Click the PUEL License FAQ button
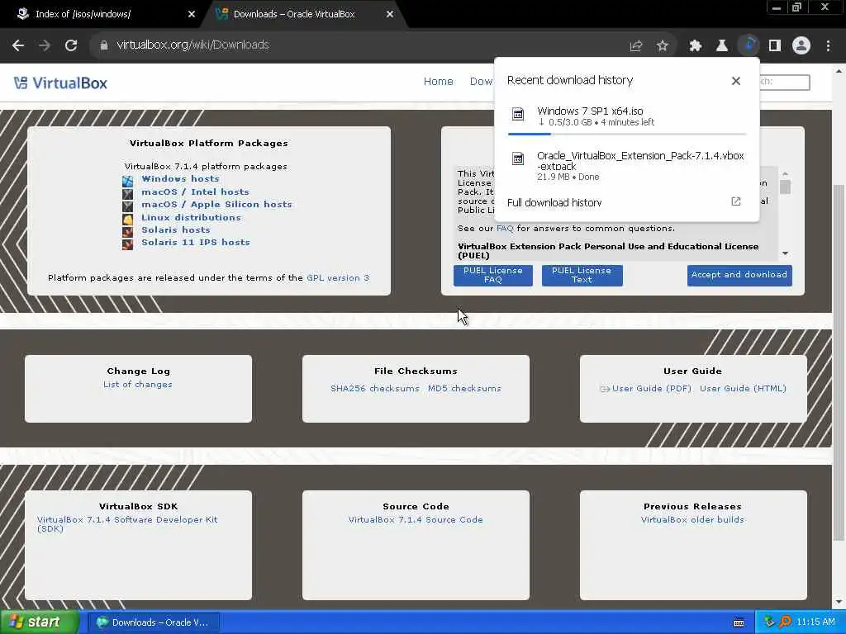This screenshot has height=634, width=846. (x=493, y=275)
